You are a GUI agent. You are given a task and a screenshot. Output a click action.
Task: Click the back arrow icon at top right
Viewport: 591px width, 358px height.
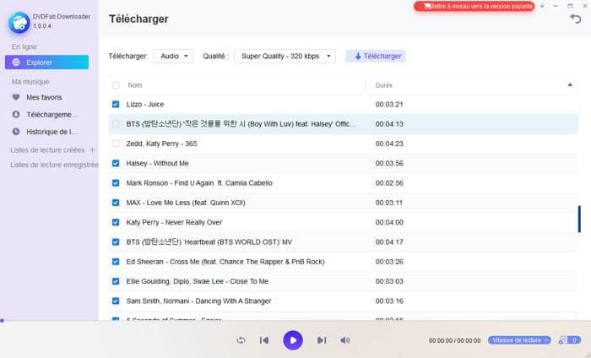coord(575,19)
